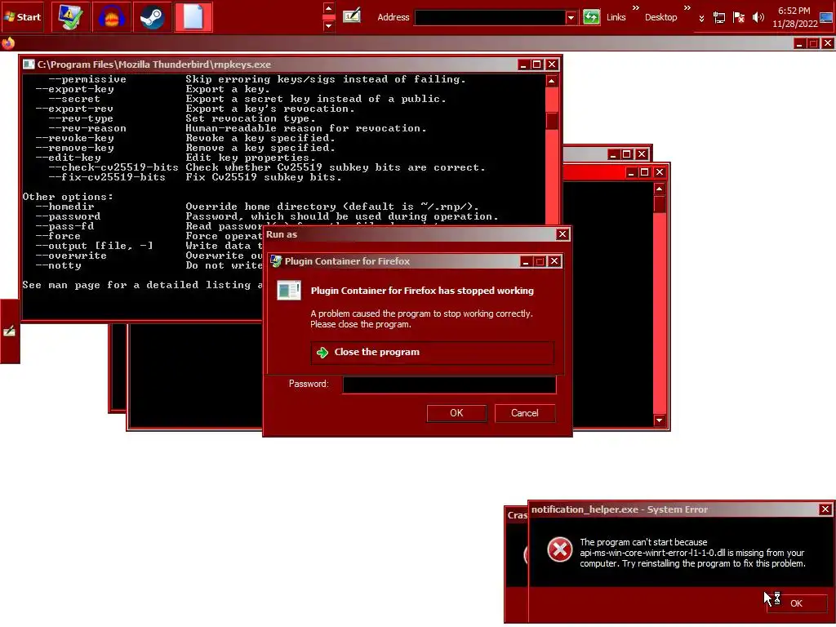Open the security shield taskbar icon
This screenshot has height=627, width=836.
[x=70, y=16]
